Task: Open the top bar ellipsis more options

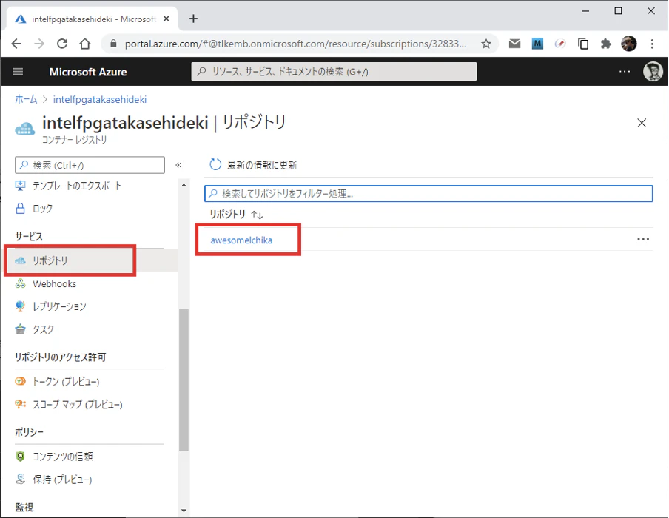Action: [625, 72]
